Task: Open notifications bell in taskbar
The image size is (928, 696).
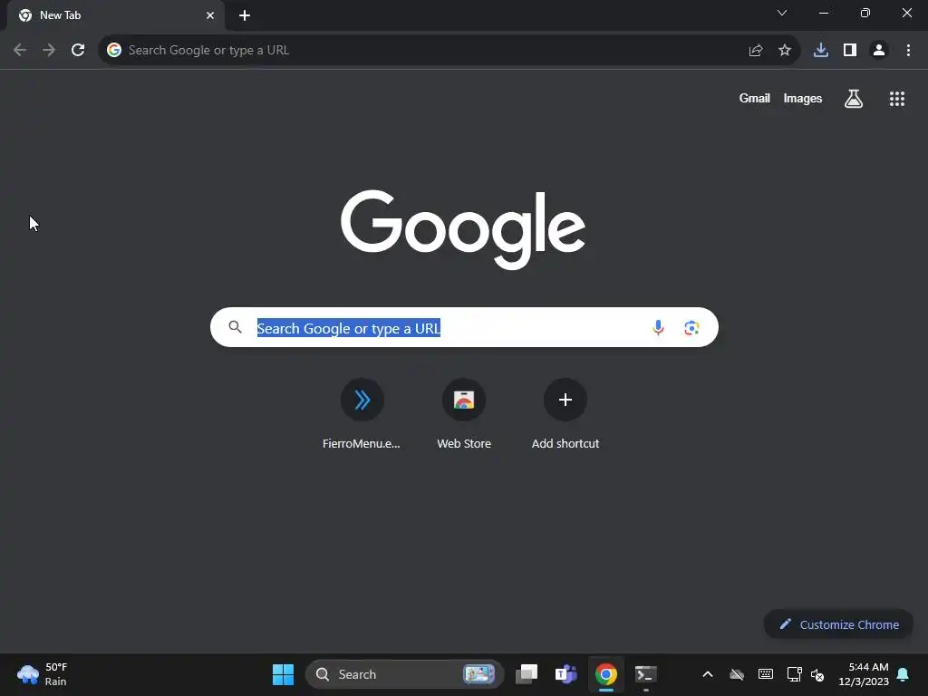Action: pyautogui.click(x=903, y=674)
